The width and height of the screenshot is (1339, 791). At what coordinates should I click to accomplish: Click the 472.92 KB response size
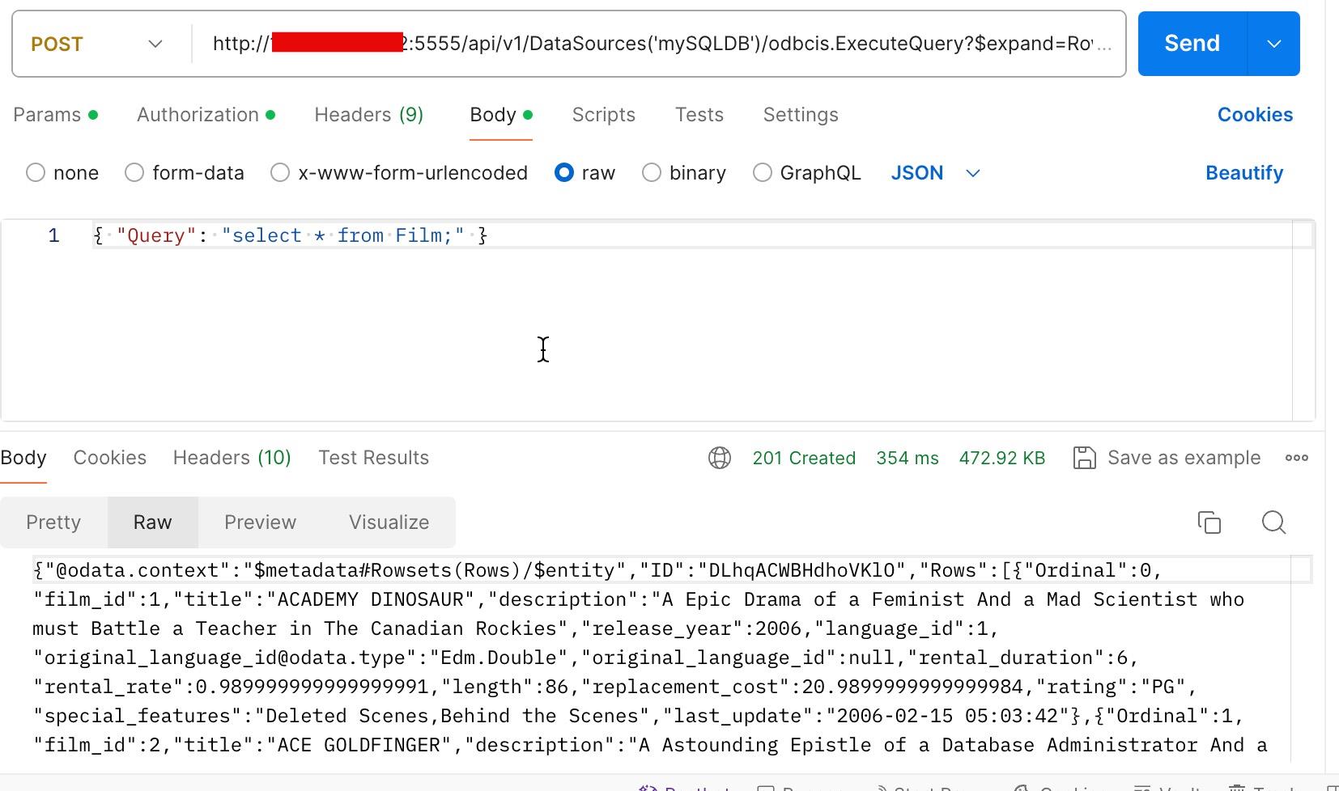pyautogui.click(x=1002, y=458)
